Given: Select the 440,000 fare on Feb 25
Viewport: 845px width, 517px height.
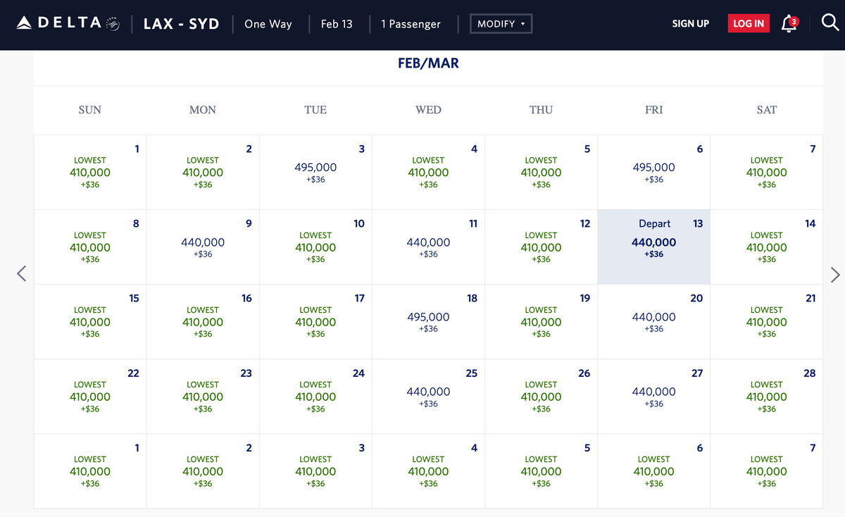Looking at the screenshot, I should tap(428, 396).
